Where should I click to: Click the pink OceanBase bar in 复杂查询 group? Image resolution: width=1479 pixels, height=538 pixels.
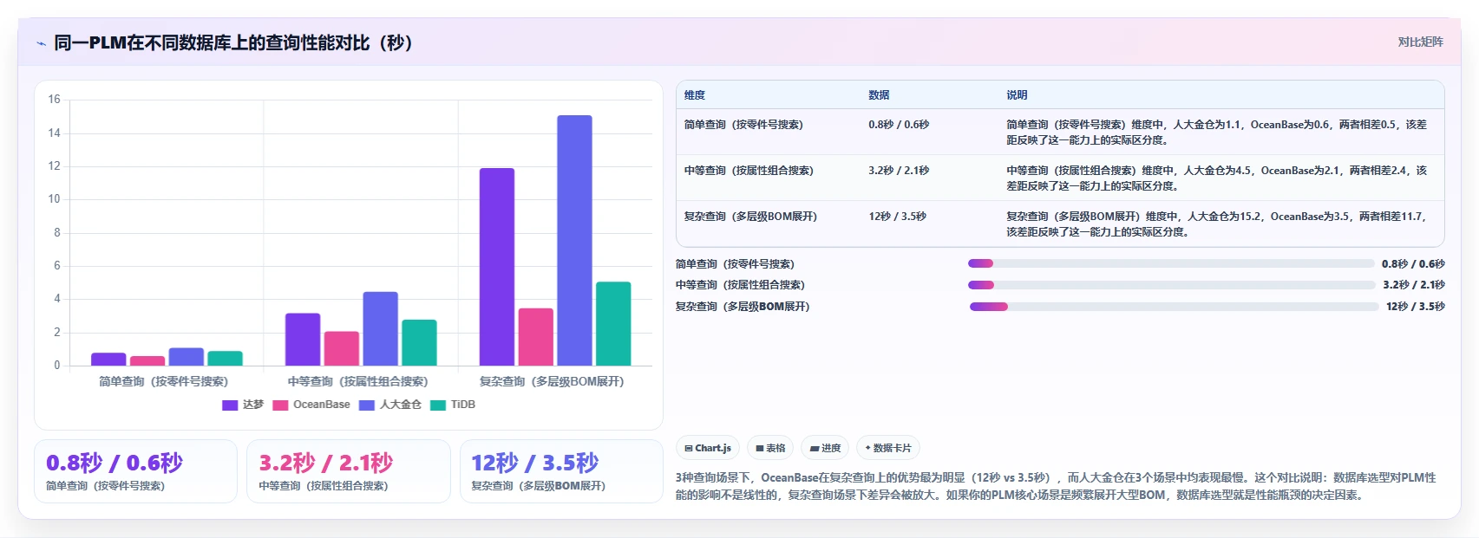(x=536, y=337)
